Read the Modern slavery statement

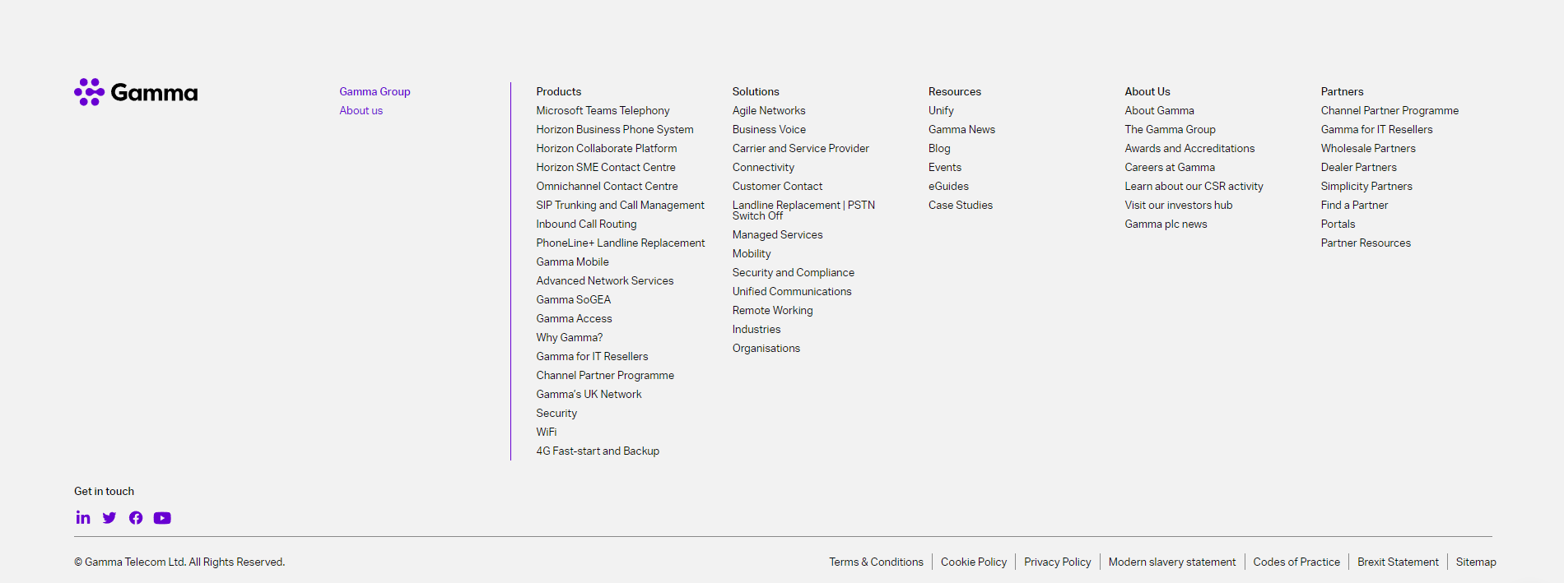(1171, 562)
